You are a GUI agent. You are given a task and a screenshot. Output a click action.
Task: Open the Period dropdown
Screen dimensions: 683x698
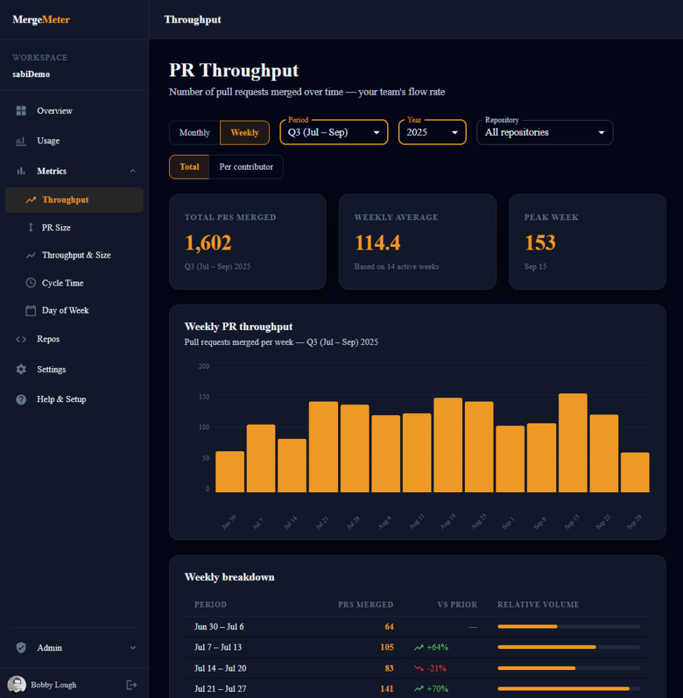pos(333,132)
